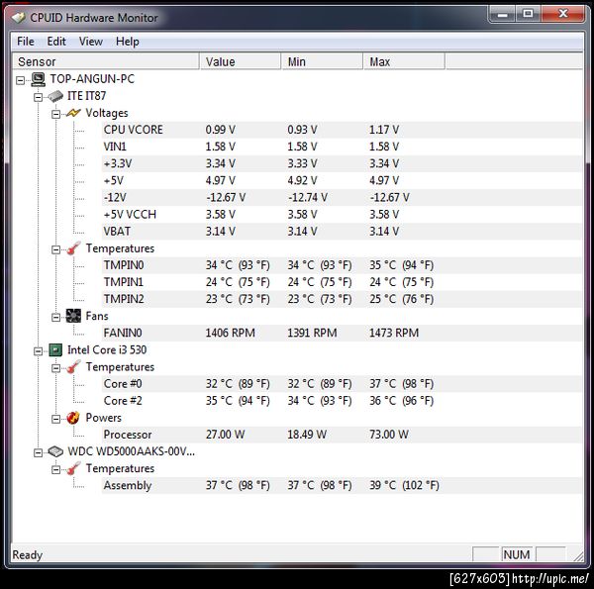Select the TMPIN2 temperature row

tap(343, 299)
